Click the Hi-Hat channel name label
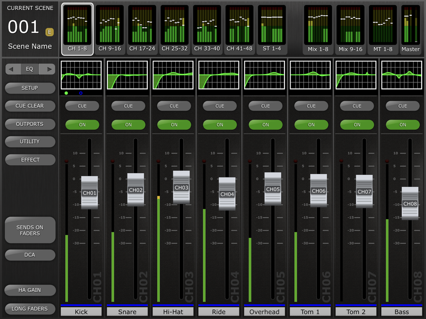 tap(173, 312)
